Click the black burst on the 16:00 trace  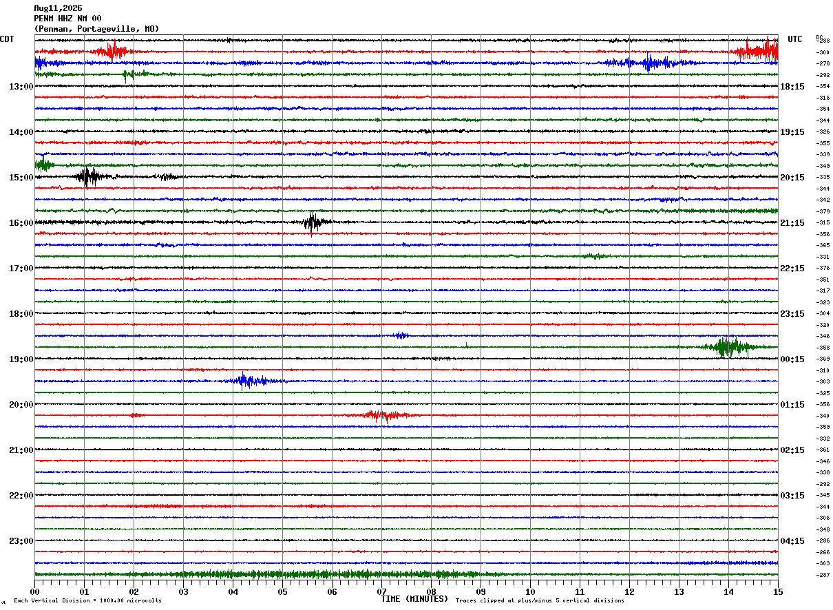click(313, 222)
